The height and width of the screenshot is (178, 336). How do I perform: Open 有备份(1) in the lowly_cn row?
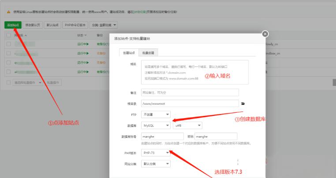[x=103, y=44]
